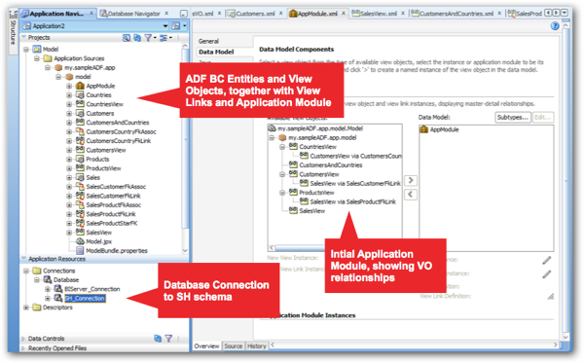The image size is (584, 363).
Task: Select SalesProductStarFK in the tree
Action: [112, 223]
